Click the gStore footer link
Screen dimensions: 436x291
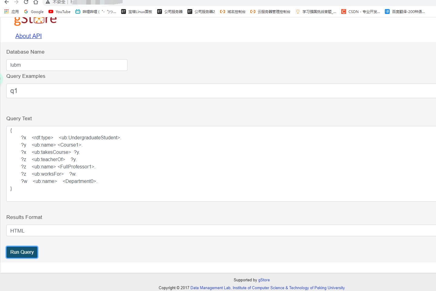click(x=264, y=280)
